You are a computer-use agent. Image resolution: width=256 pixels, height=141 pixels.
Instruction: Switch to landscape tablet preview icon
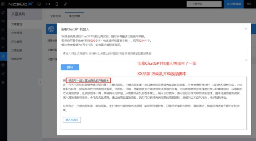(x=48, y=4)
